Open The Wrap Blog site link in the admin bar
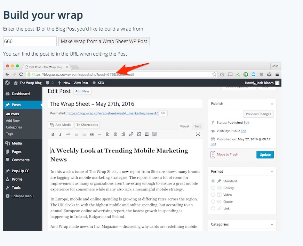Viewport: 303px width, 246px height. click(28, 83)
